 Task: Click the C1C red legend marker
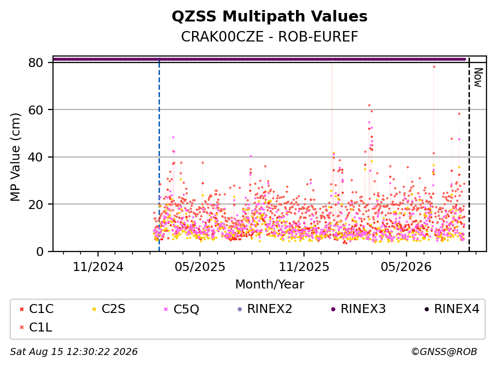click(21, 309)
